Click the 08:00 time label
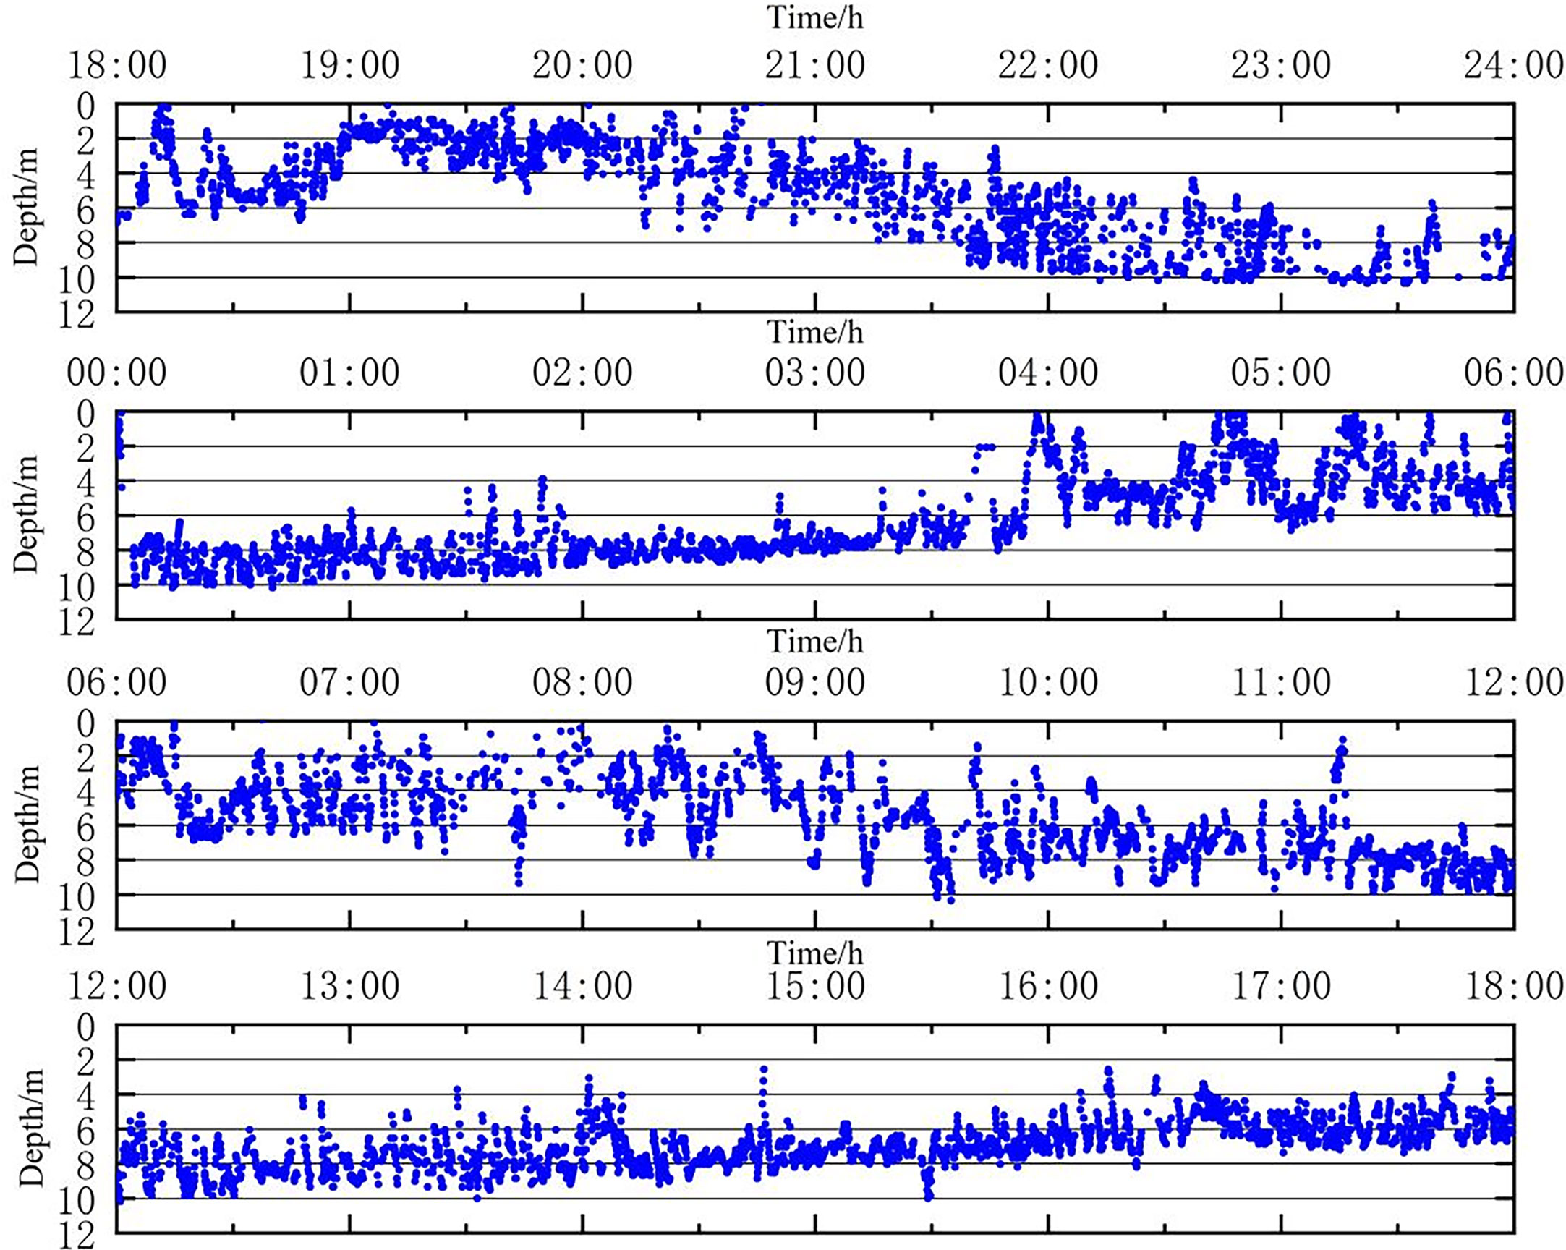 point(582,683)
